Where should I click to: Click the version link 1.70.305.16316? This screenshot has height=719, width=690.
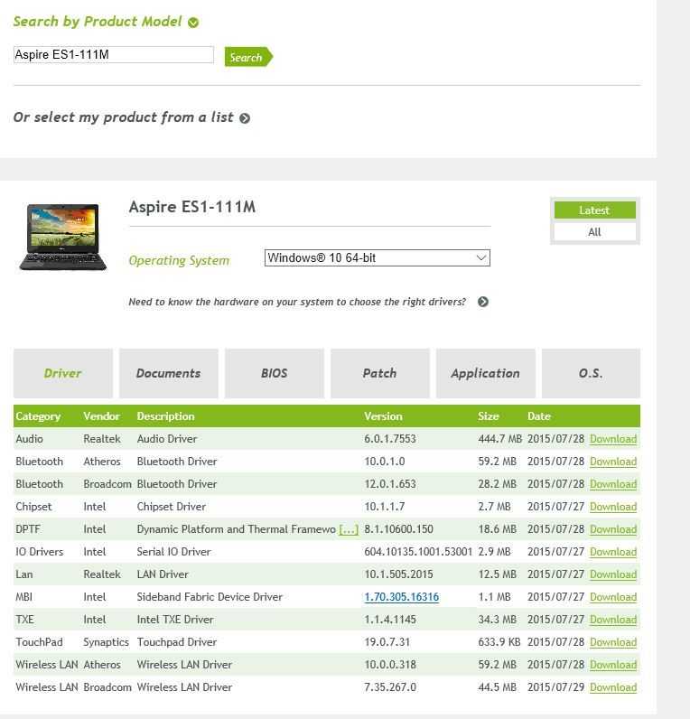point(402,597)
